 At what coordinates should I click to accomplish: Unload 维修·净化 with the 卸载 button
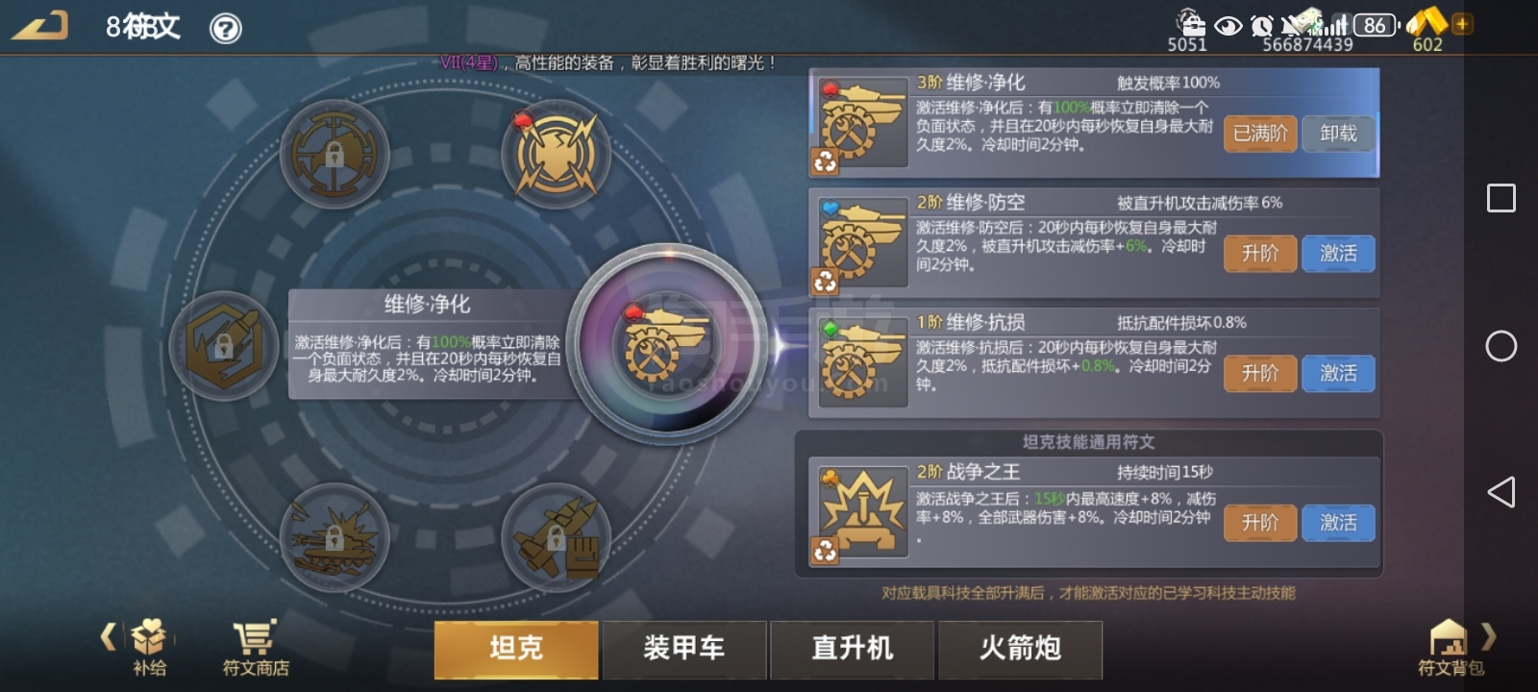(x=1338, y=134)
